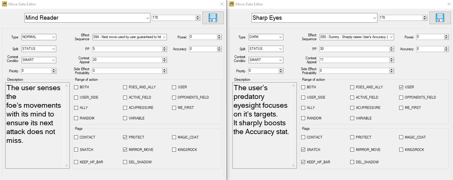
Task: Expand the NORMAL type dropdown
Action: click(x=54, y=37)
